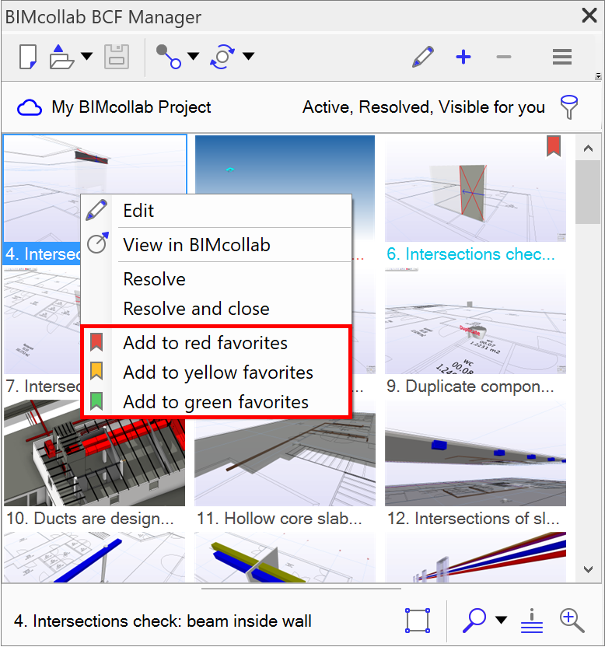The height and width of the screenshot is (647, 605).
Task: Click the My BIMcollab Project label
Action: (131, 107)
